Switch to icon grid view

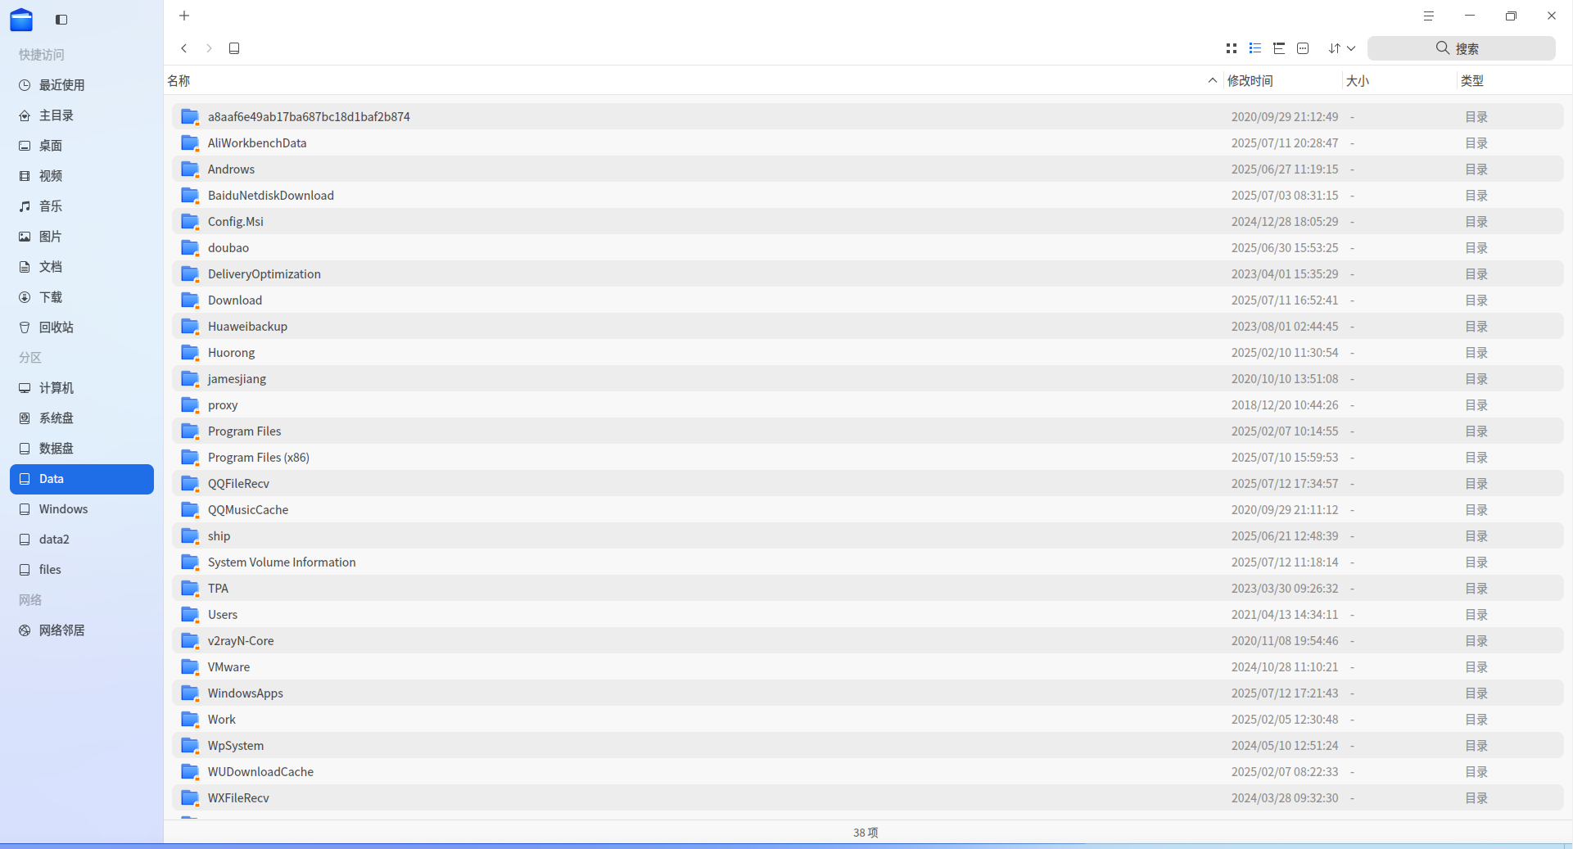(1231, 48)
